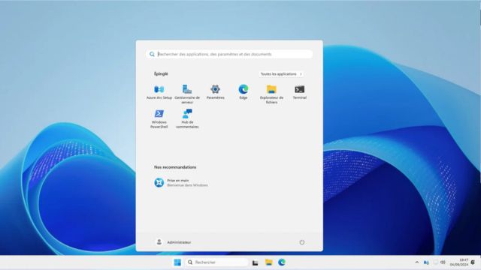Show Toutes les applications list
Screen dimensions: 481x270
(281, 74)
